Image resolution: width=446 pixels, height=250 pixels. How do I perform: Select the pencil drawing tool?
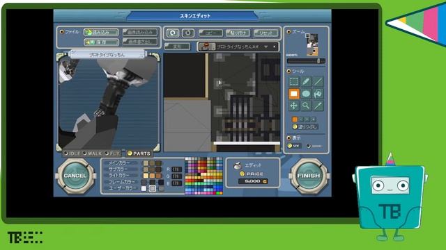tap(306, 82)
